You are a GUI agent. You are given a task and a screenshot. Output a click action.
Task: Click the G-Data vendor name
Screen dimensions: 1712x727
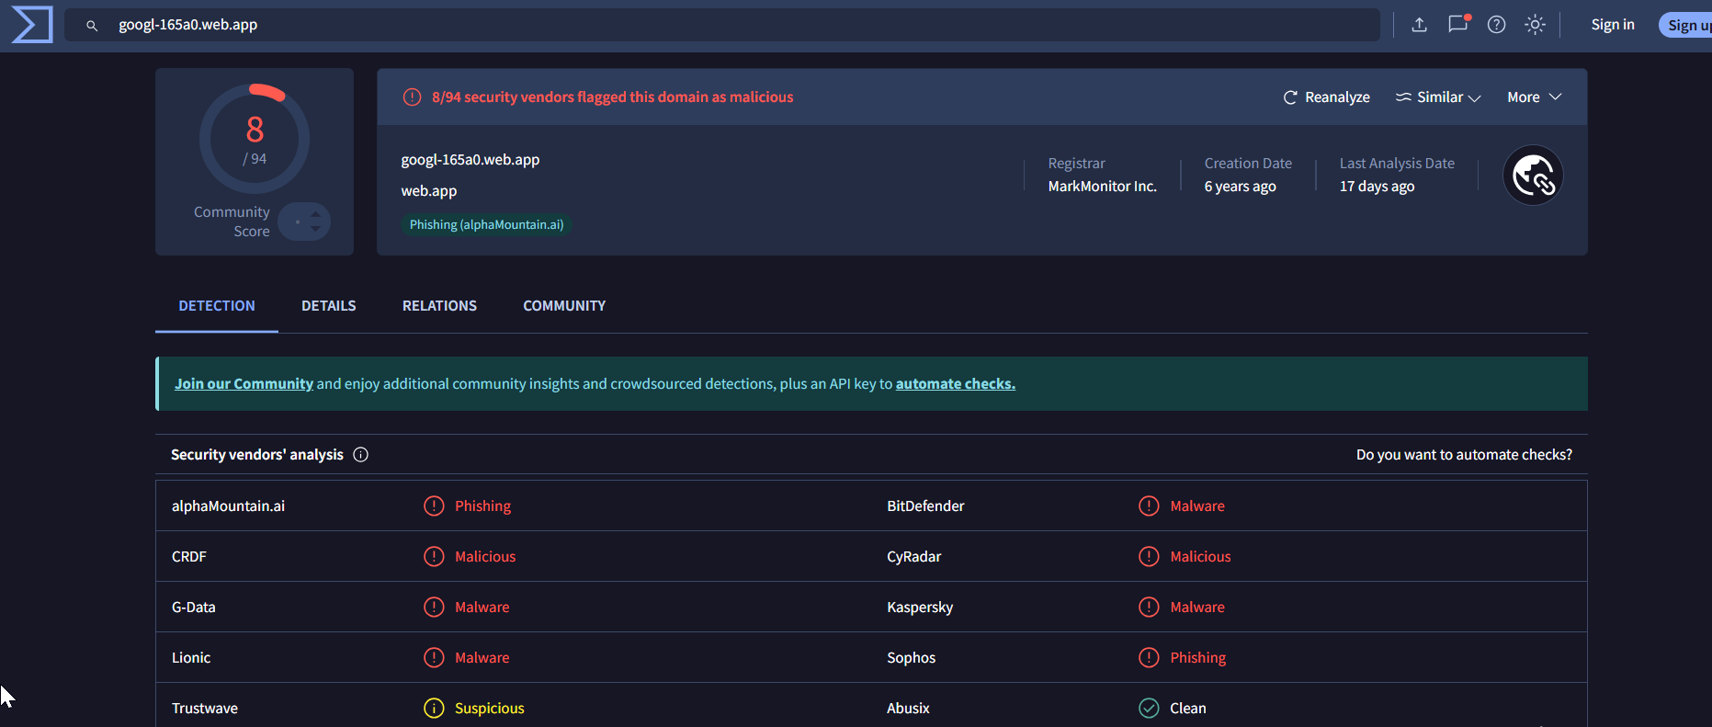tap(194, 608)
